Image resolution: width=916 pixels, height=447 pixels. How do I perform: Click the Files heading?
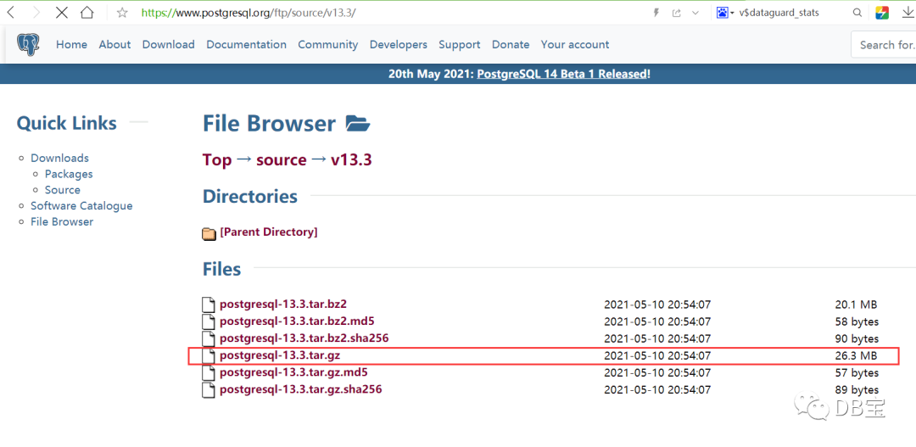221,269
